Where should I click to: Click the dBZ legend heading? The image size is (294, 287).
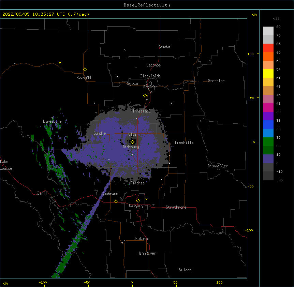point(276,18)
